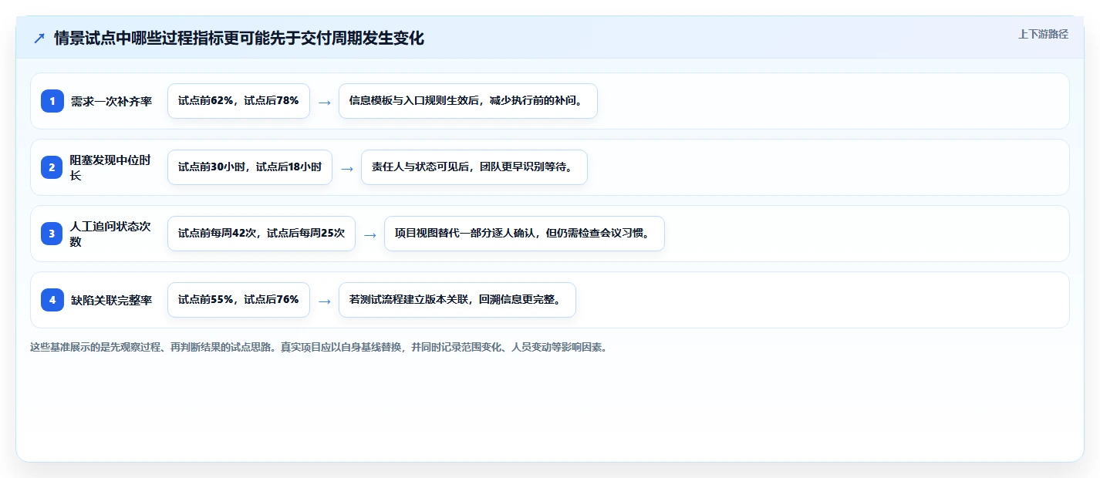Image resolution: width=1100 pixels, height=478 pixels.
Task: Click the arrow after 试点前30小时，试点后18小时
Action: tap(347, 168)
